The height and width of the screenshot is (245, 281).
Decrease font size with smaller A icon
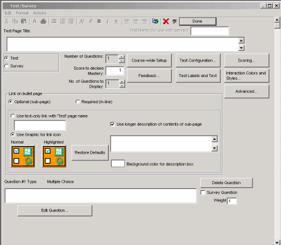(91, 21)
